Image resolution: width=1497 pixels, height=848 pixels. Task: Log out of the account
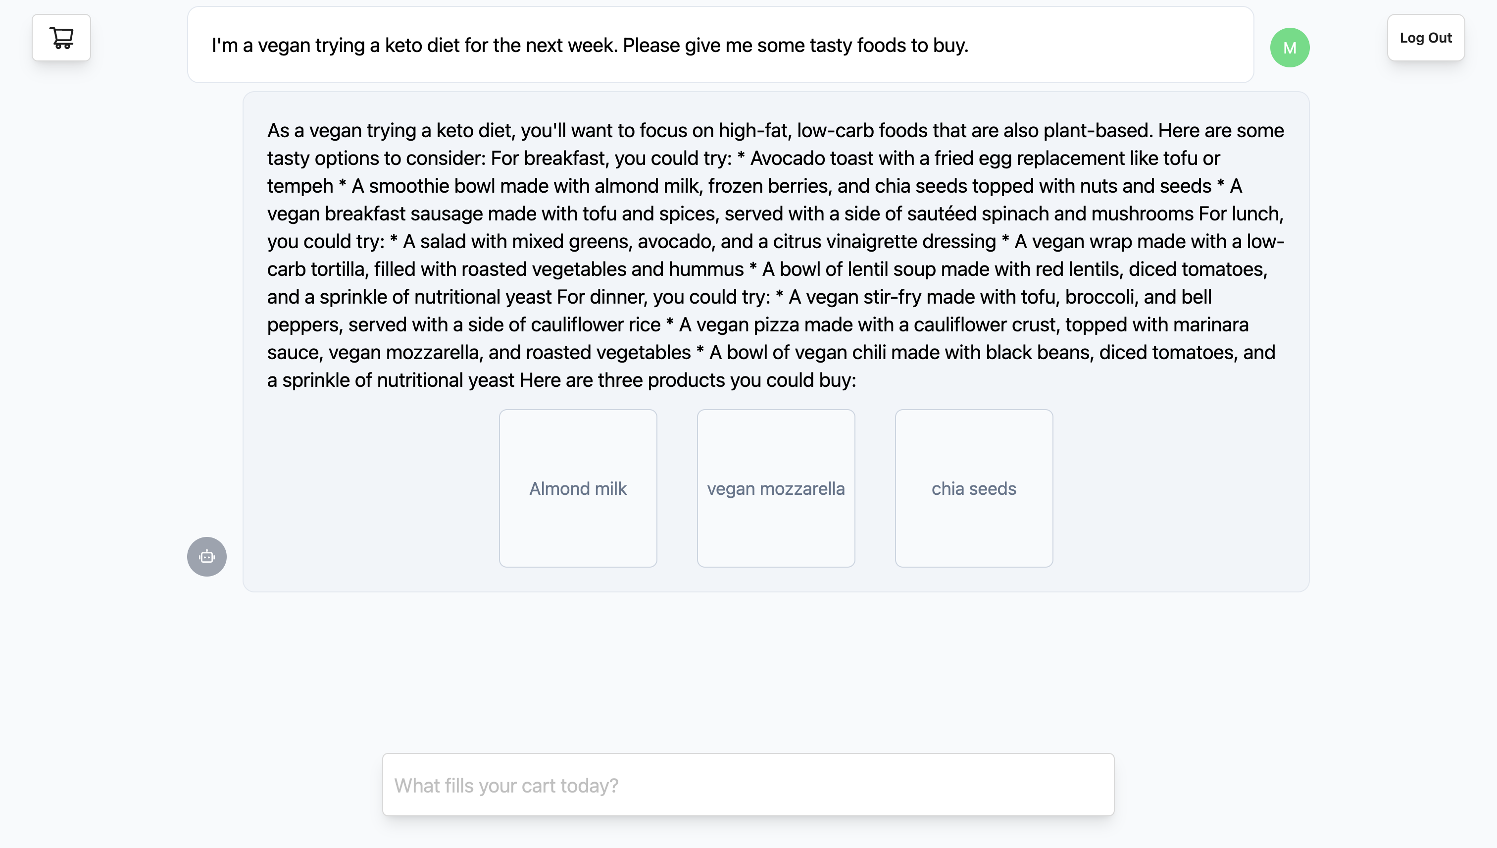1425,38
